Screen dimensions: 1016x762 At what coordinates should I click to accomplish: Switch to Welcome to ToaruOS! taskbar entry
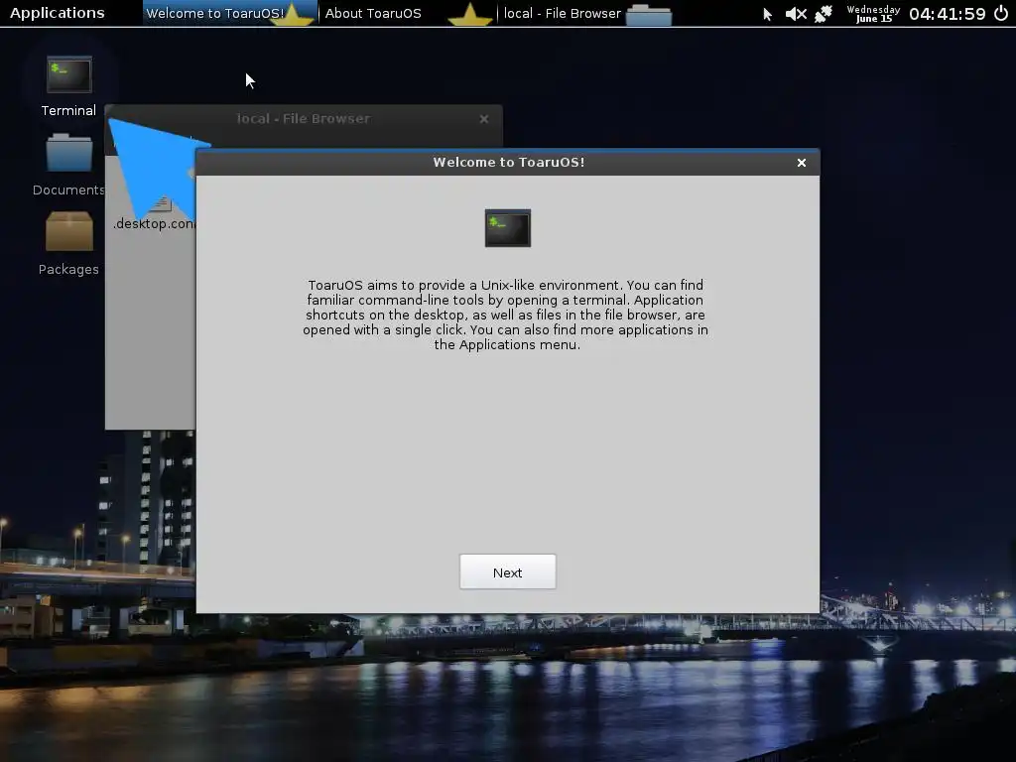[x=229, y=13]
